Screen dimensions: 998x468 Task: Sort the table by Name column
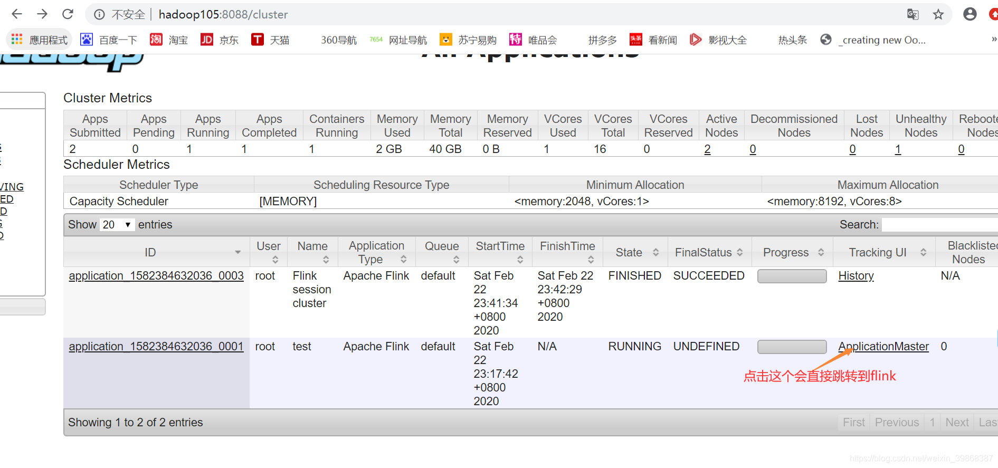coord(312,252)
